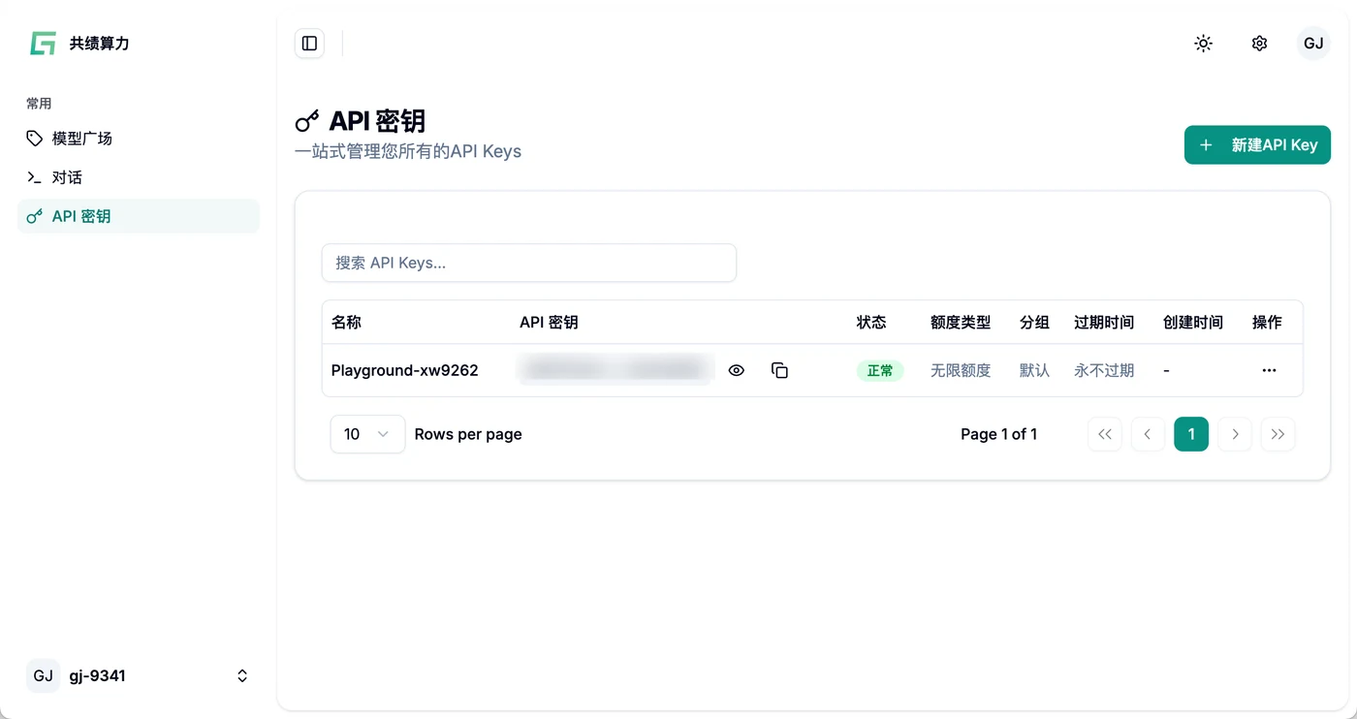The image size is (1357, 719).
Task: Open settings gear icon
Action: pos(1259,44)
